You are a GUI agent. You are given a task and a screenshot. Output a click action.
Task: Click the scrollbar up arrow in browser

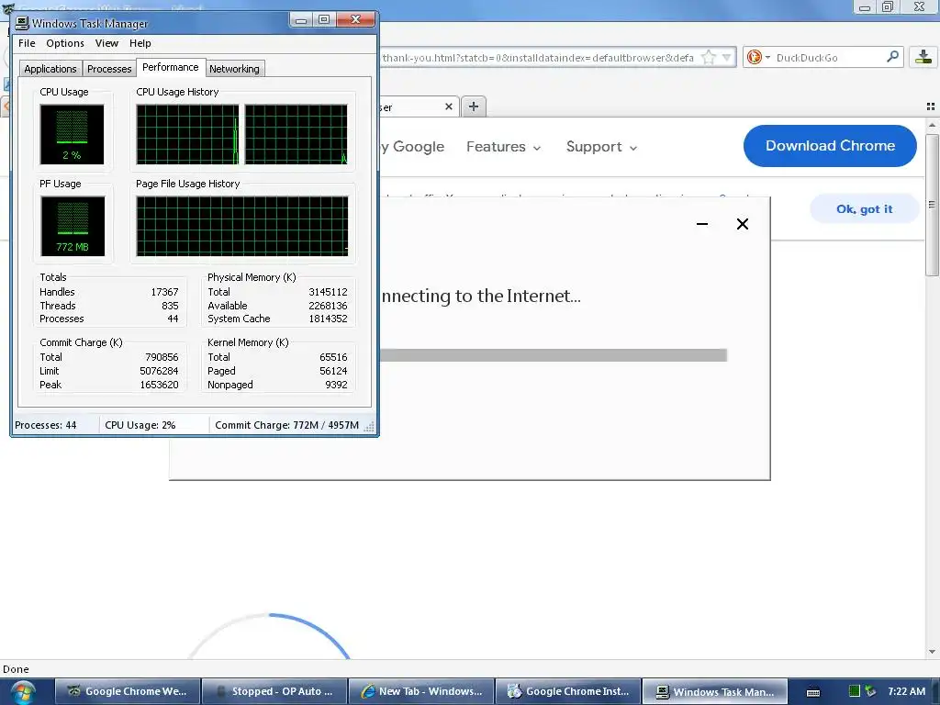point(932,125)
